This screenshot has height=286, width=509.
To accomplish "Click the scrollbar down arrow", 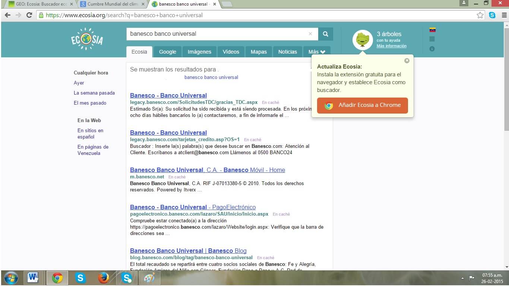I will coord(506,267).
